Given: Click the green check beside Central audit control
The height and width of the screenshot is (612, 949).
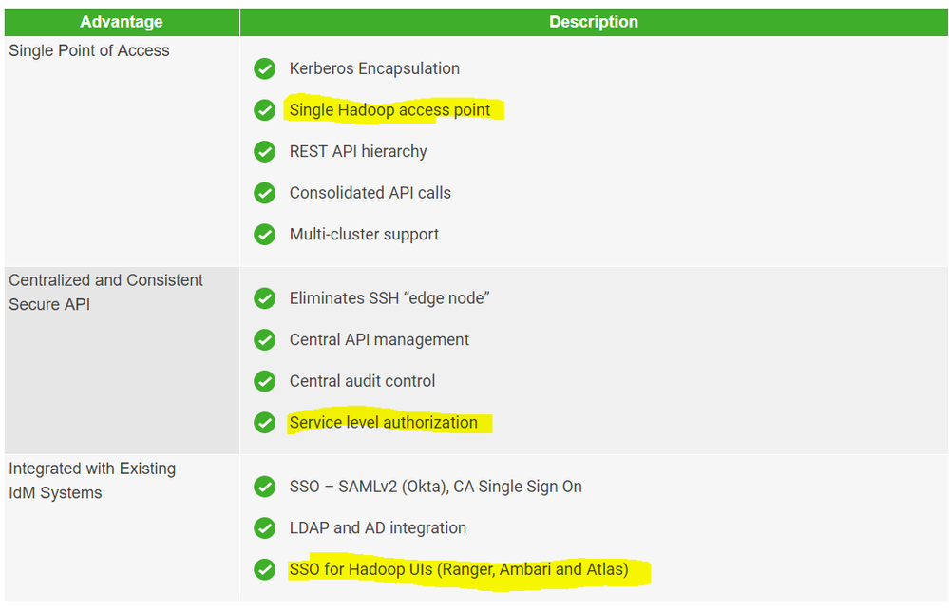Looking at the screenshot, I should tap(265, 381).
